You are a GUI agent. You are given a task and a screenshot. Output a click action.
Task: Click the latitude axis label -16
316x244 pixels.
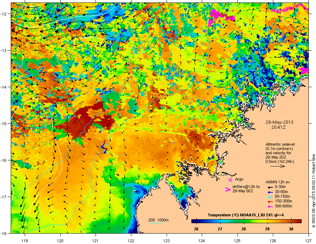(x=4, y=160)
